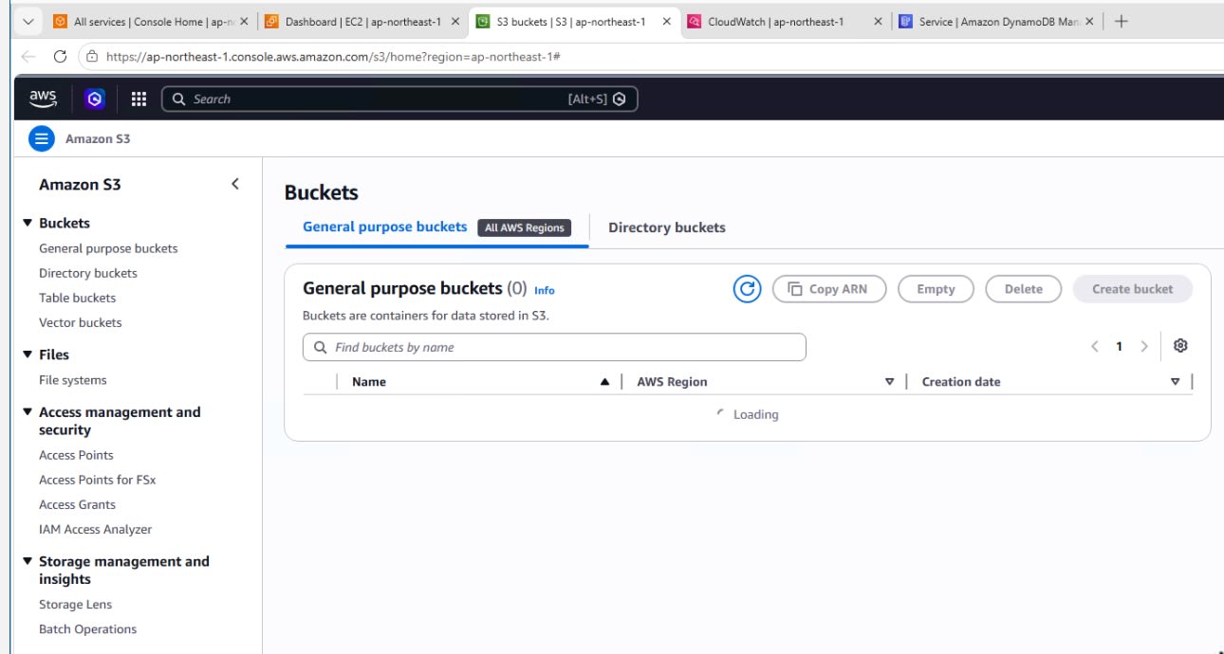1224x654 pixels.
Task: Switch to the Directory buckets tab
Action: [666, 227]
